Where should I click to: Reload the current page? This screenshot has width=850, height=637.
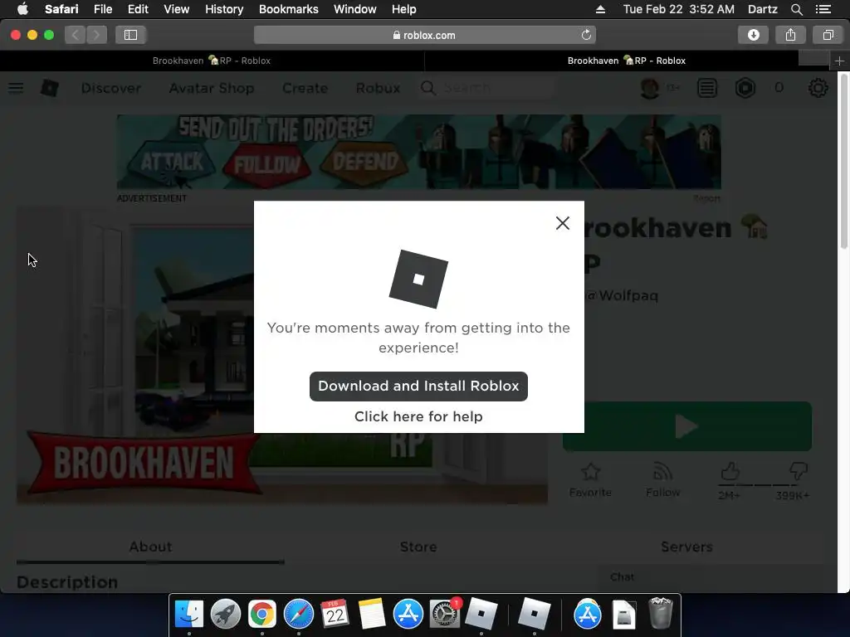[x=586, y=35]
